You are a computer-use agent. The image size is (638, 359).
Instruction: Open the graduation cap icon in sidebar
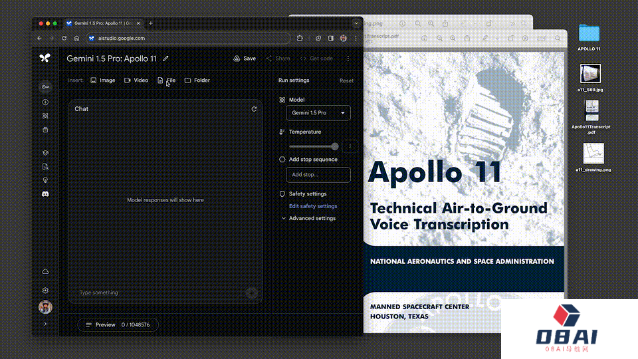click(45, 153)
